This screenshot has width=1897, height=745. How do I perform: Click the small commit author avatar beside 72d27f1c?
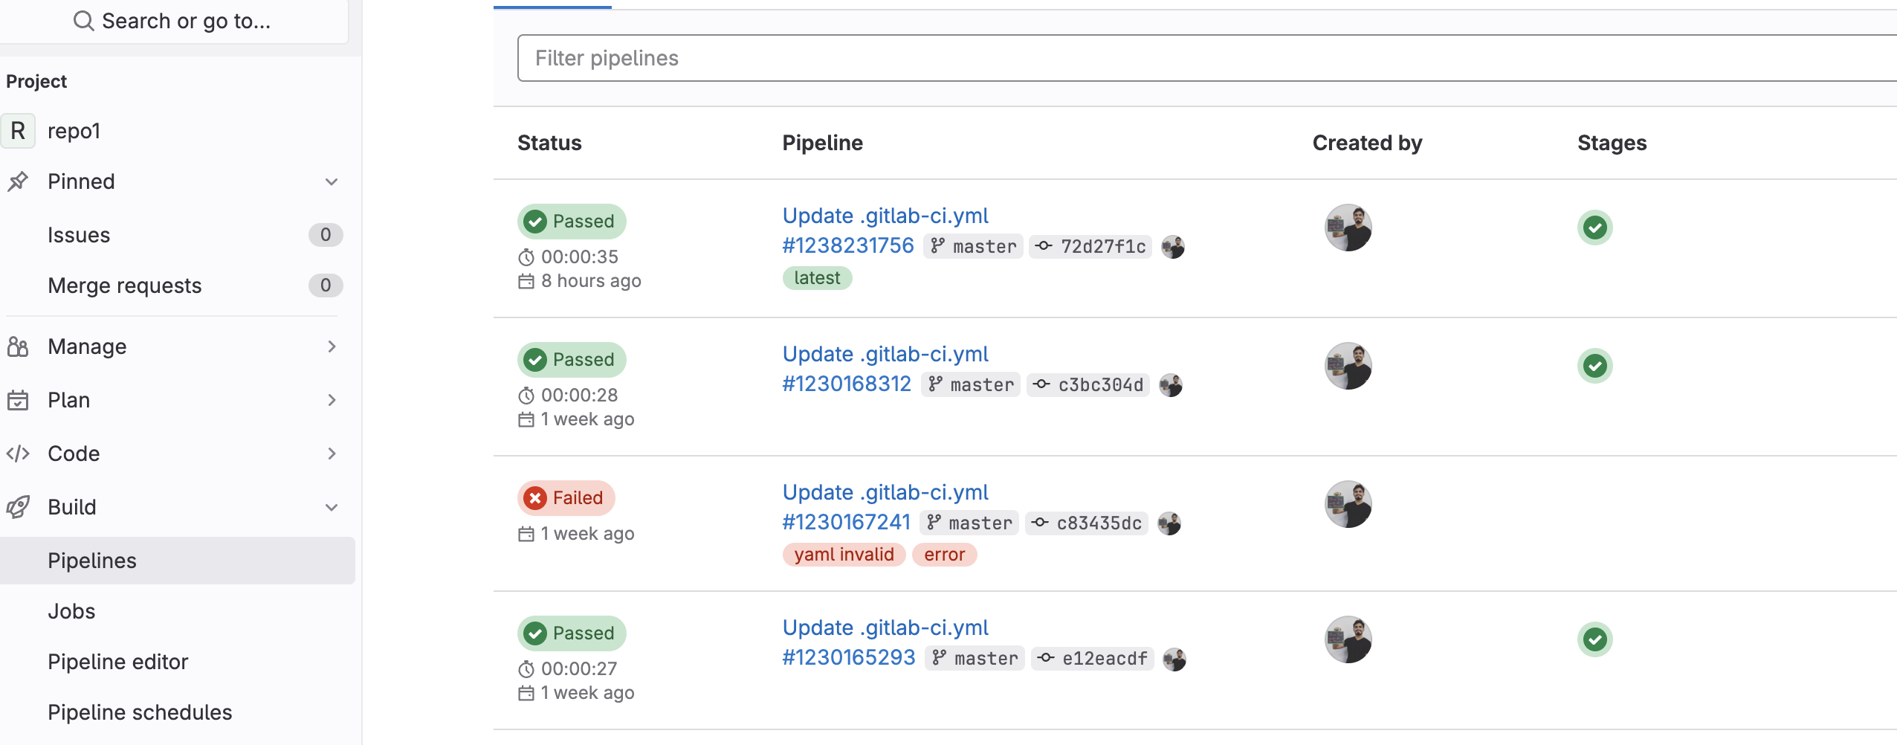click(1173, 247)
